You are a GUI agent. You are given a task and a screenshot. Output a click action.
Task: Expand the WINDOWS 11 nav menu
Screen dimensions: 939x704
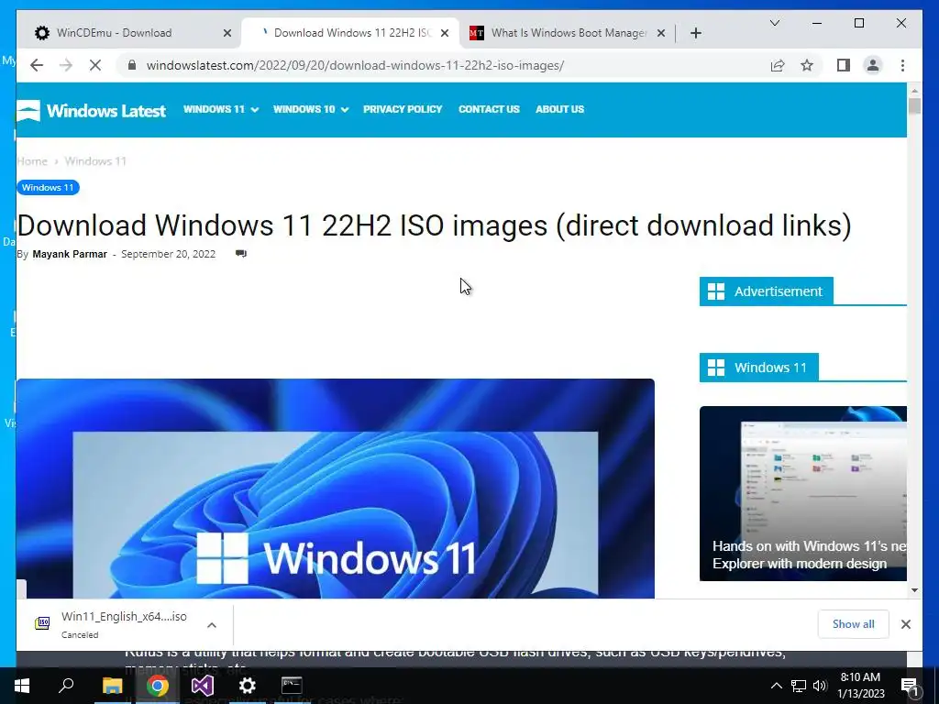coord(221,110)
